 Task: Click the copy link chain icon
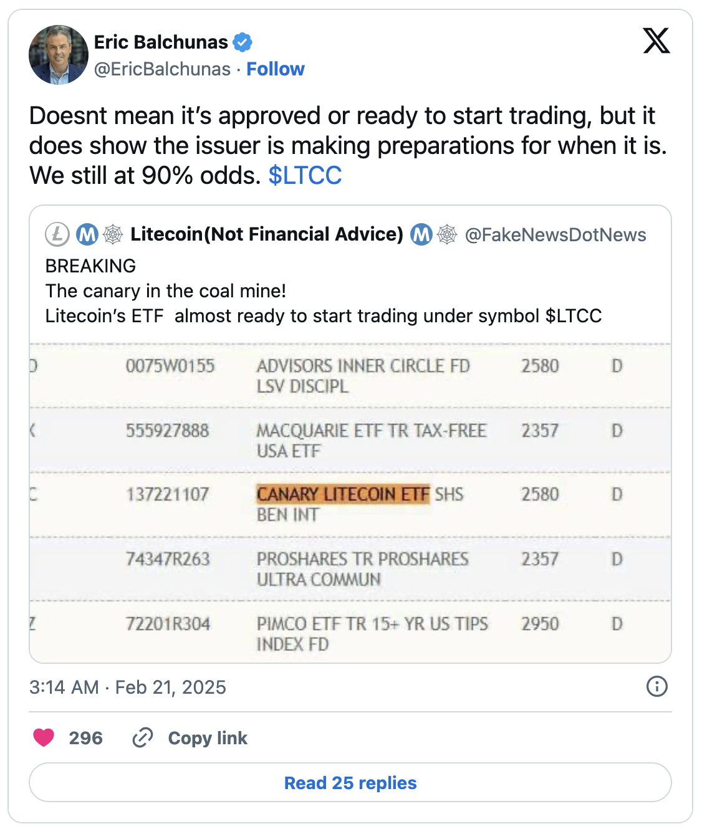143,738
